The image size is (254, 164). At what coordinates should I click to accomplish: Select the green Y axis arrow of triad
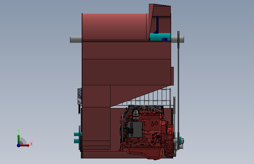19,139
